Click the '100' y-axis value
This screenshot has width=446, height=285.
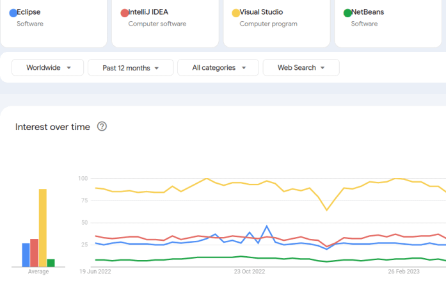[x=83, y=178]
